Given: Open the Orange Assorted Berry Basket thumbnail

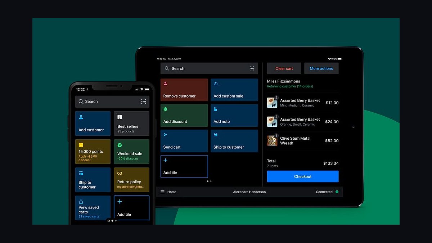Looking at the screenshot, I should pos(272,122).
